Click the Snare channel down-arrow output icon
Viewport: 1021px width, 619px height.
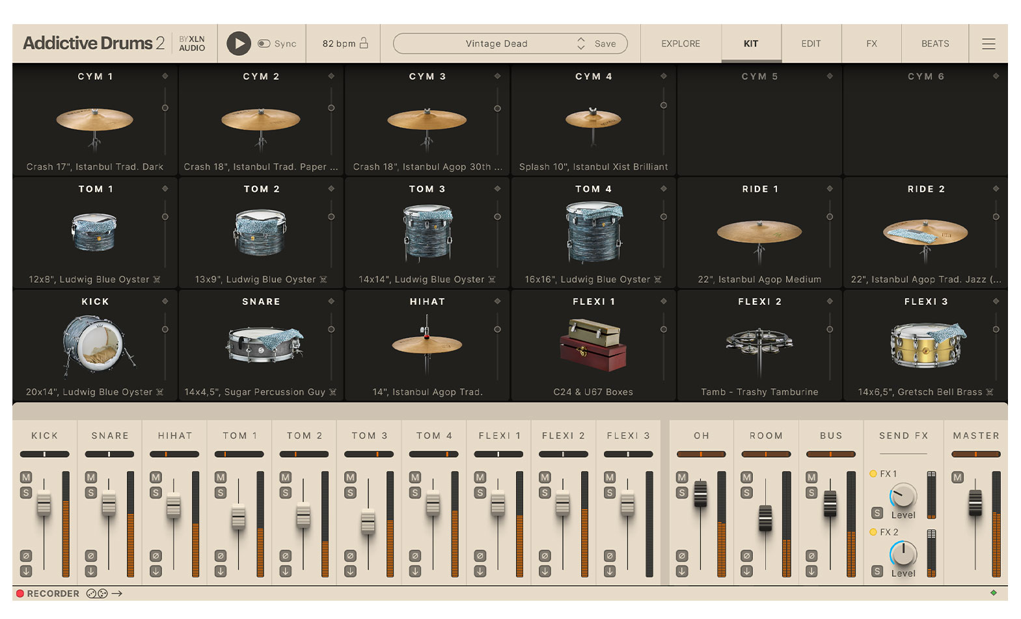click(x=91, y=572)
